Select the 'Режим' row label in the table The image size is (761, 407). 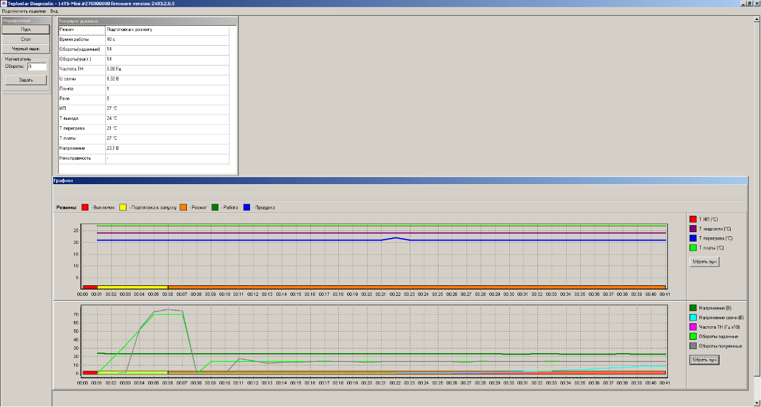pyautogui.click(x=81, y=29)
